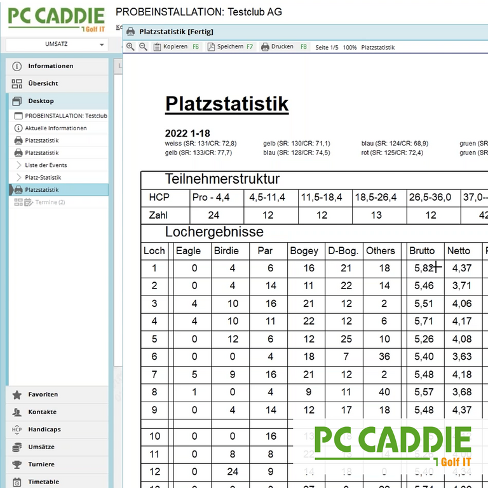Click '2022 1-18' subtitle text
This screenshot has width=488, height=488.
click(x=187, y=133)
